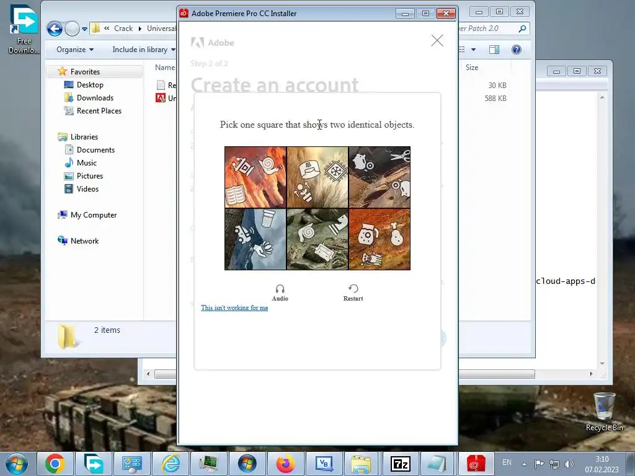
Task: Open the Action Center flag icon
Action: [x=539, y=464]
